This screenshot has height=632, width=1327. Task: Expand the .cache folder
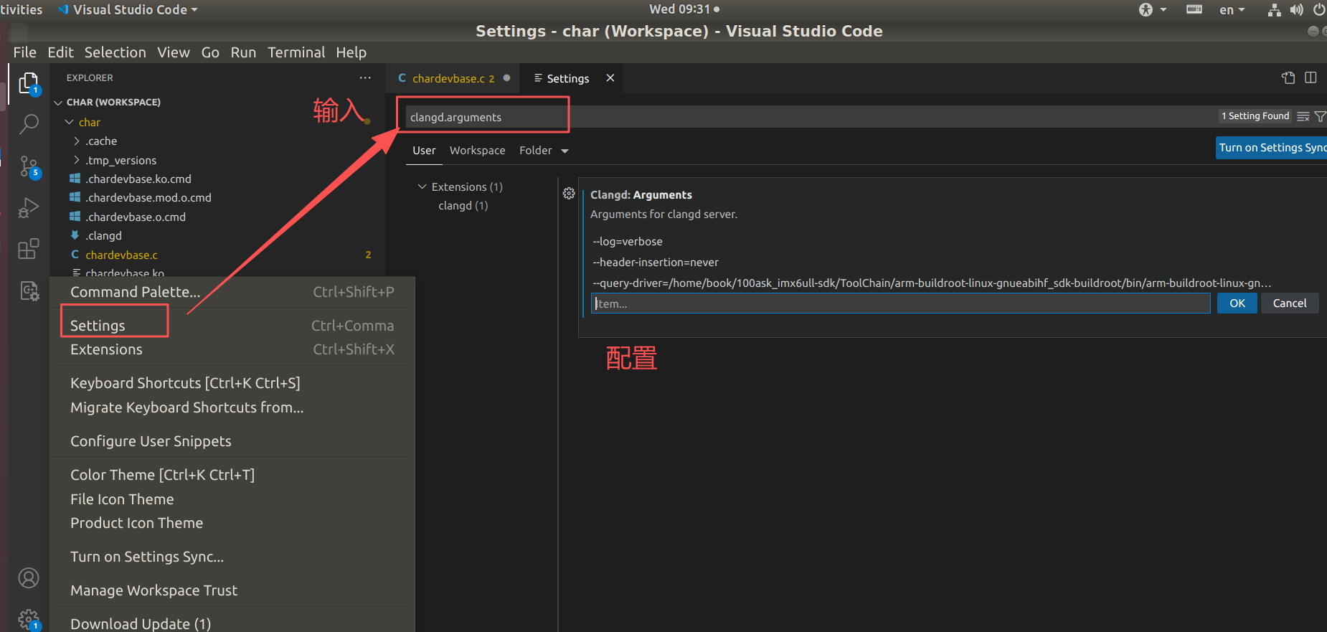click(x=95, y=141)
